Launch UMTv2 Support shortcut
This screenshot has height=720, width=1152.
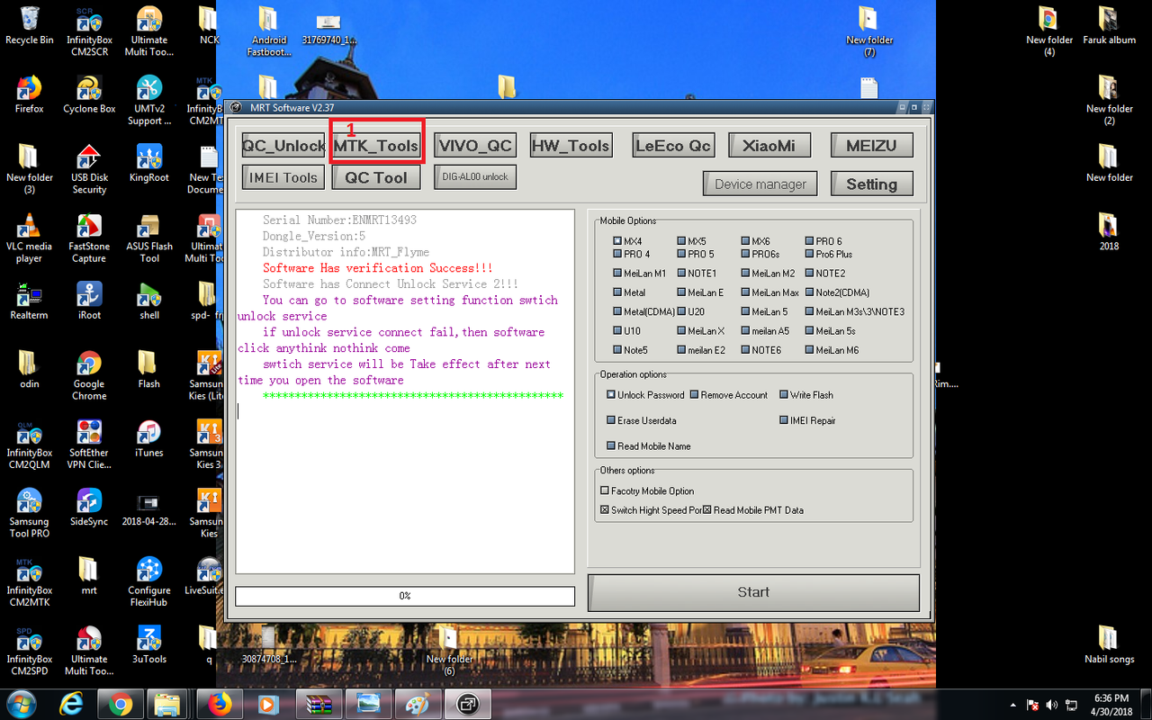tap(149, 100)
